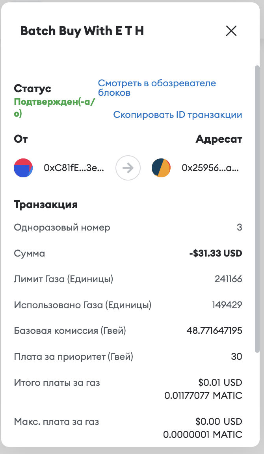
Task: Click the sender's red-blue account avatar
Action: pos(23,168)
